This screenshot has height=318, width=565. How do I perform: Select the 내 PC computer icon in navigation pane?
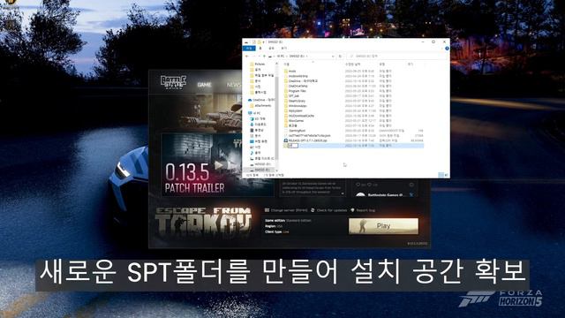click(250, 113)
